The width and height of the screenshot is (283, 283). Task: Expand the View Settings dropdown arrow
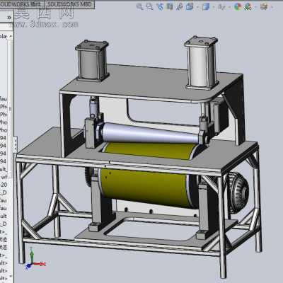coord(272,7)
